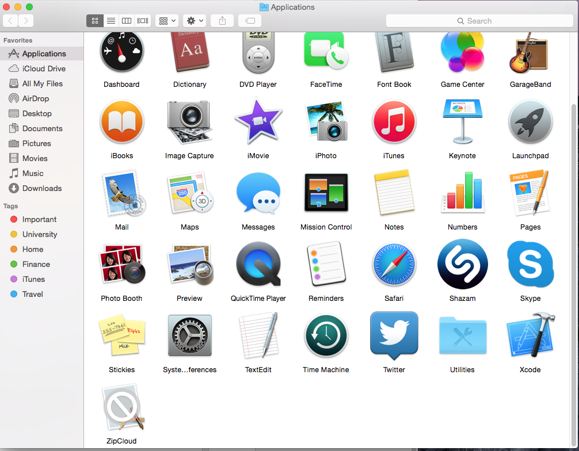Select the TextEdit icon
Viewport: 579px width, 451px height.
pyautogui.click(x=258, y=335)
